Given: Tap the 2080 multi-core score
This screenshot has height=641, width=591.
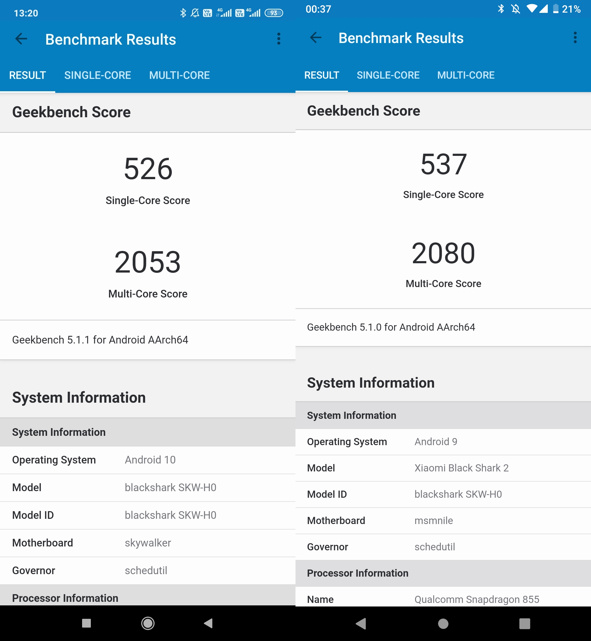Looking at the screenshot, I should click(x=443, y=253).
